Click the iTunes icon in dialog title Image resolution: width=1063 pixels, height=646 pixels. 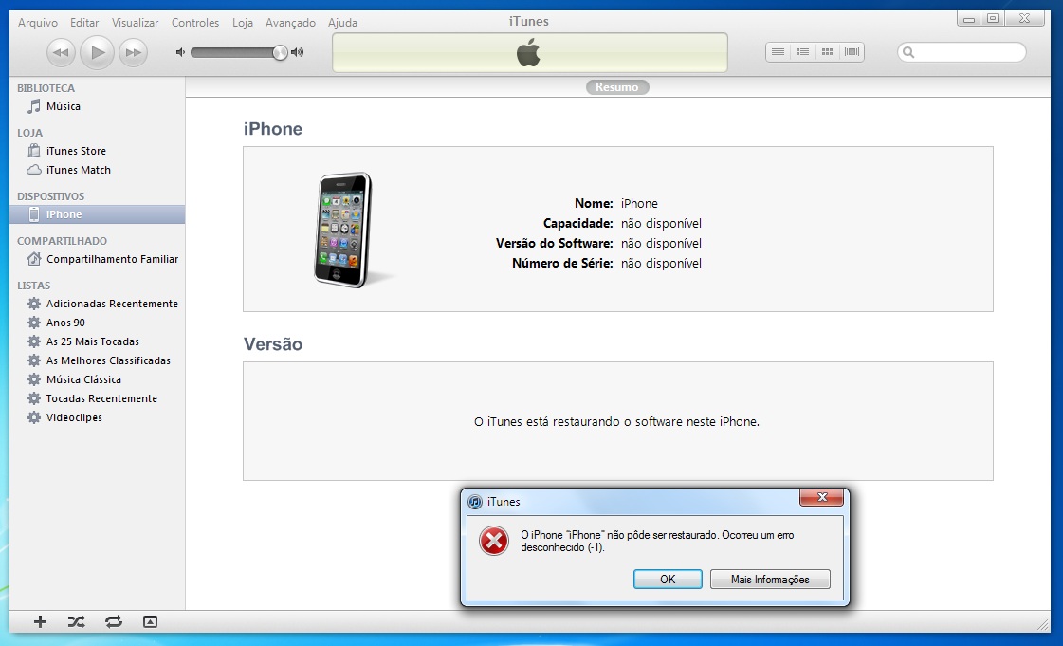point(475,502)
